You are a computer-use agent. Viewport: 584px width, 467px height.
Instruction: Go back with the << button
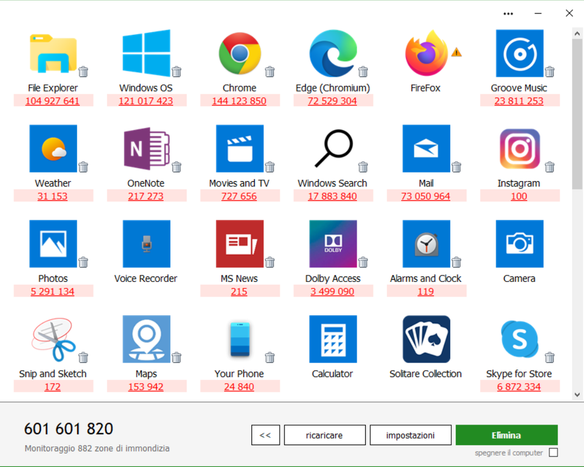pos(266,435)
